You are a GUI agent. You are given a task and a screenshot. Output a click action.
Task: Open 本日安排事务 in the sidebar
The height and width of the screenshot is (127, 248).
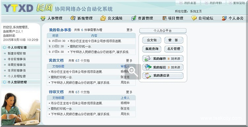17,59
